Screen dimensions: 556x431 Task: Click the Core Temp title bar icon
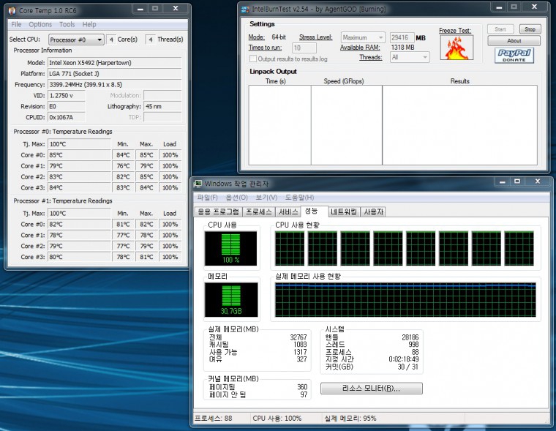click(x=12, y=10)
